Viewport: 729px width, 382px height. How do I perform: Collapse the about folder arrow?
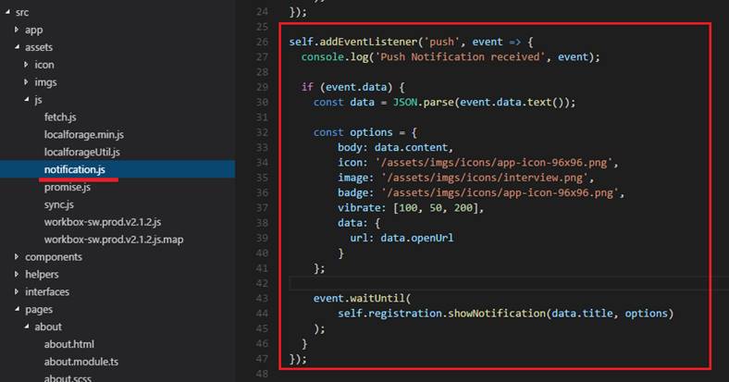pos(27,327)
